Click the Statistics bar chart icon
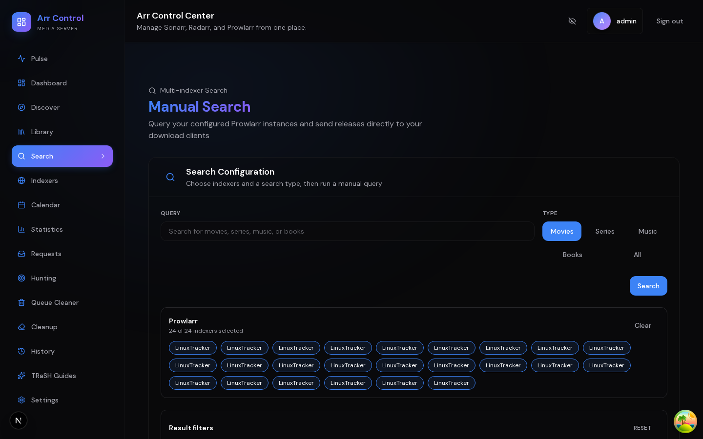This screenshot has height=439, width=703. (x=21, y=229)
